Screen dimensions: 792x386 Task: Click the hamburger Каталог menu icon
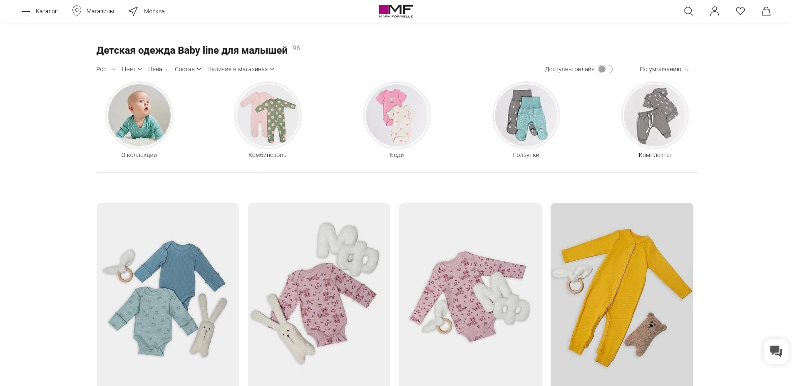(x=26, y=11)
